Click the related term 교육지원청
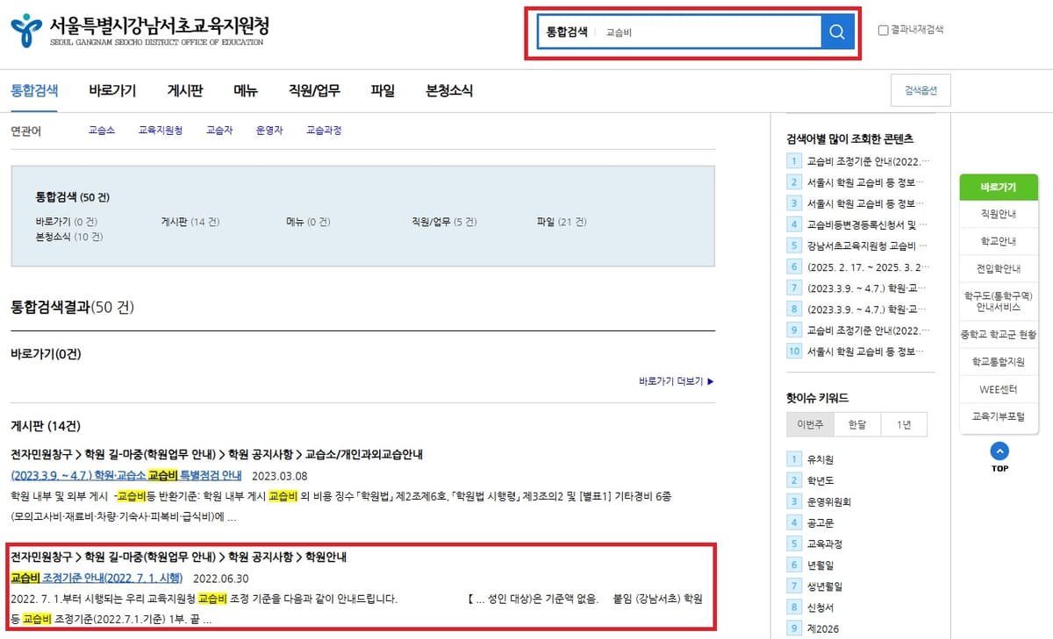Image resolution: width=1053 pixels, height=639 pixels. point(160,128)
